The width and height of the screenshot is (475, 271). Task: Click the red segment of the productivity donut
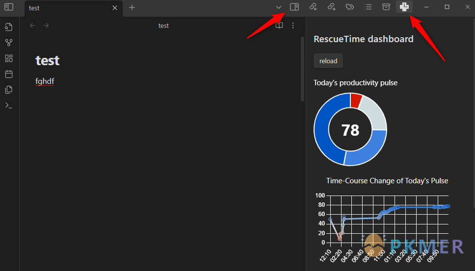(356, 100)
